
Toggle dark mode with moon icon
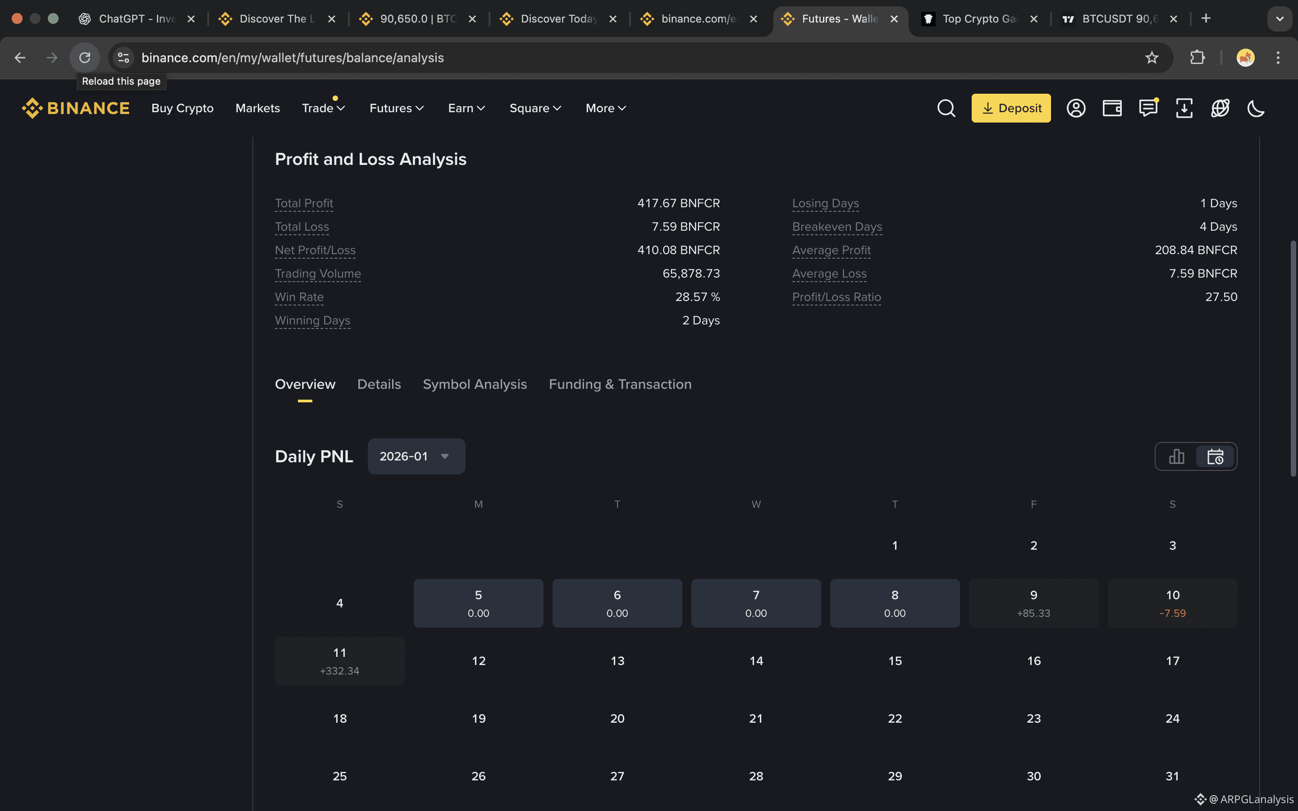point(1256,108)
